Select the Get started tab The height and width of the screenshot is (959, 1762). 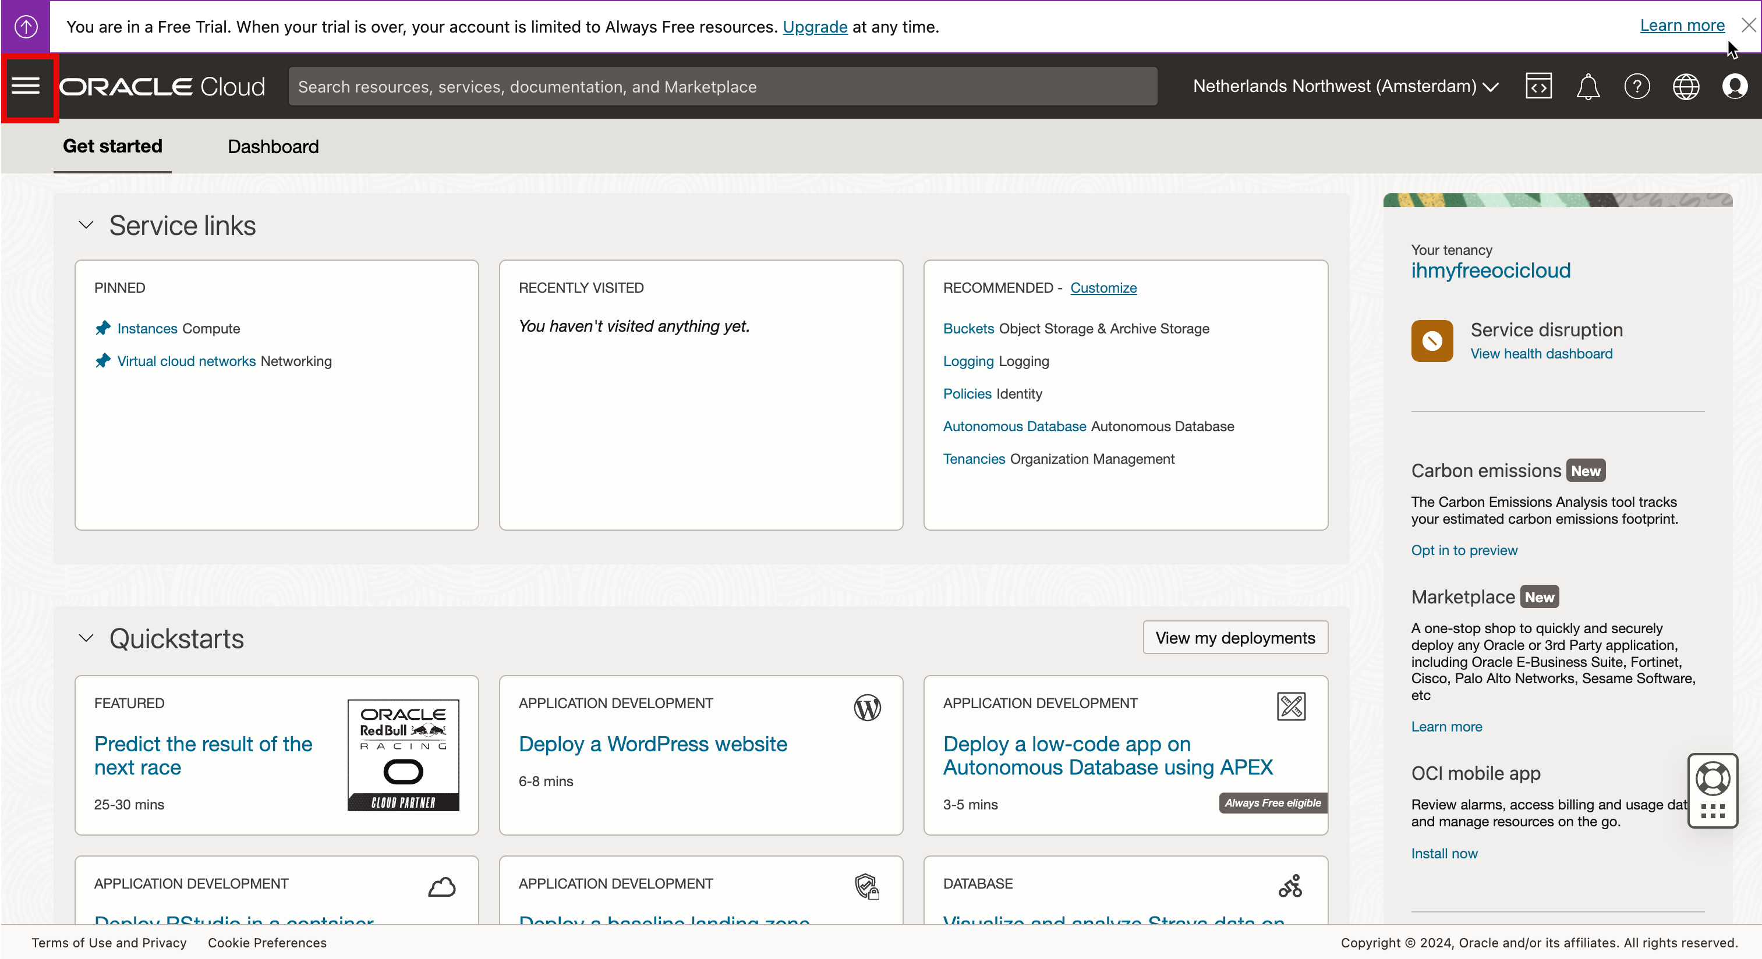point(112,146)
